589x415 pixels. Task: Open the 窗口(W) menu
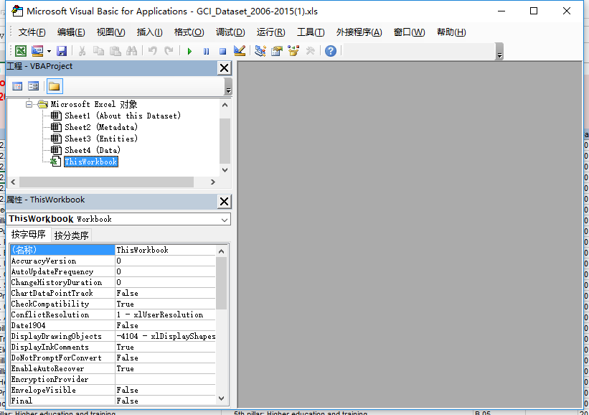click(409, 32)
